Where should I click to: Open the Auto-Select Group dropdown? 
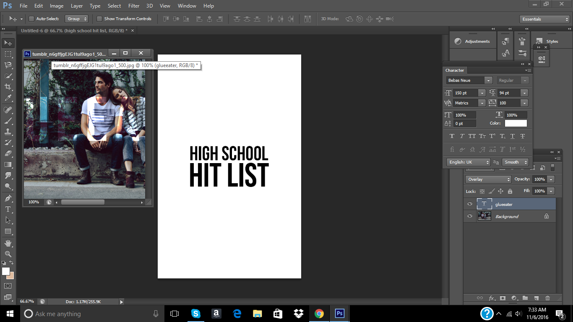(x=77, y=19)
